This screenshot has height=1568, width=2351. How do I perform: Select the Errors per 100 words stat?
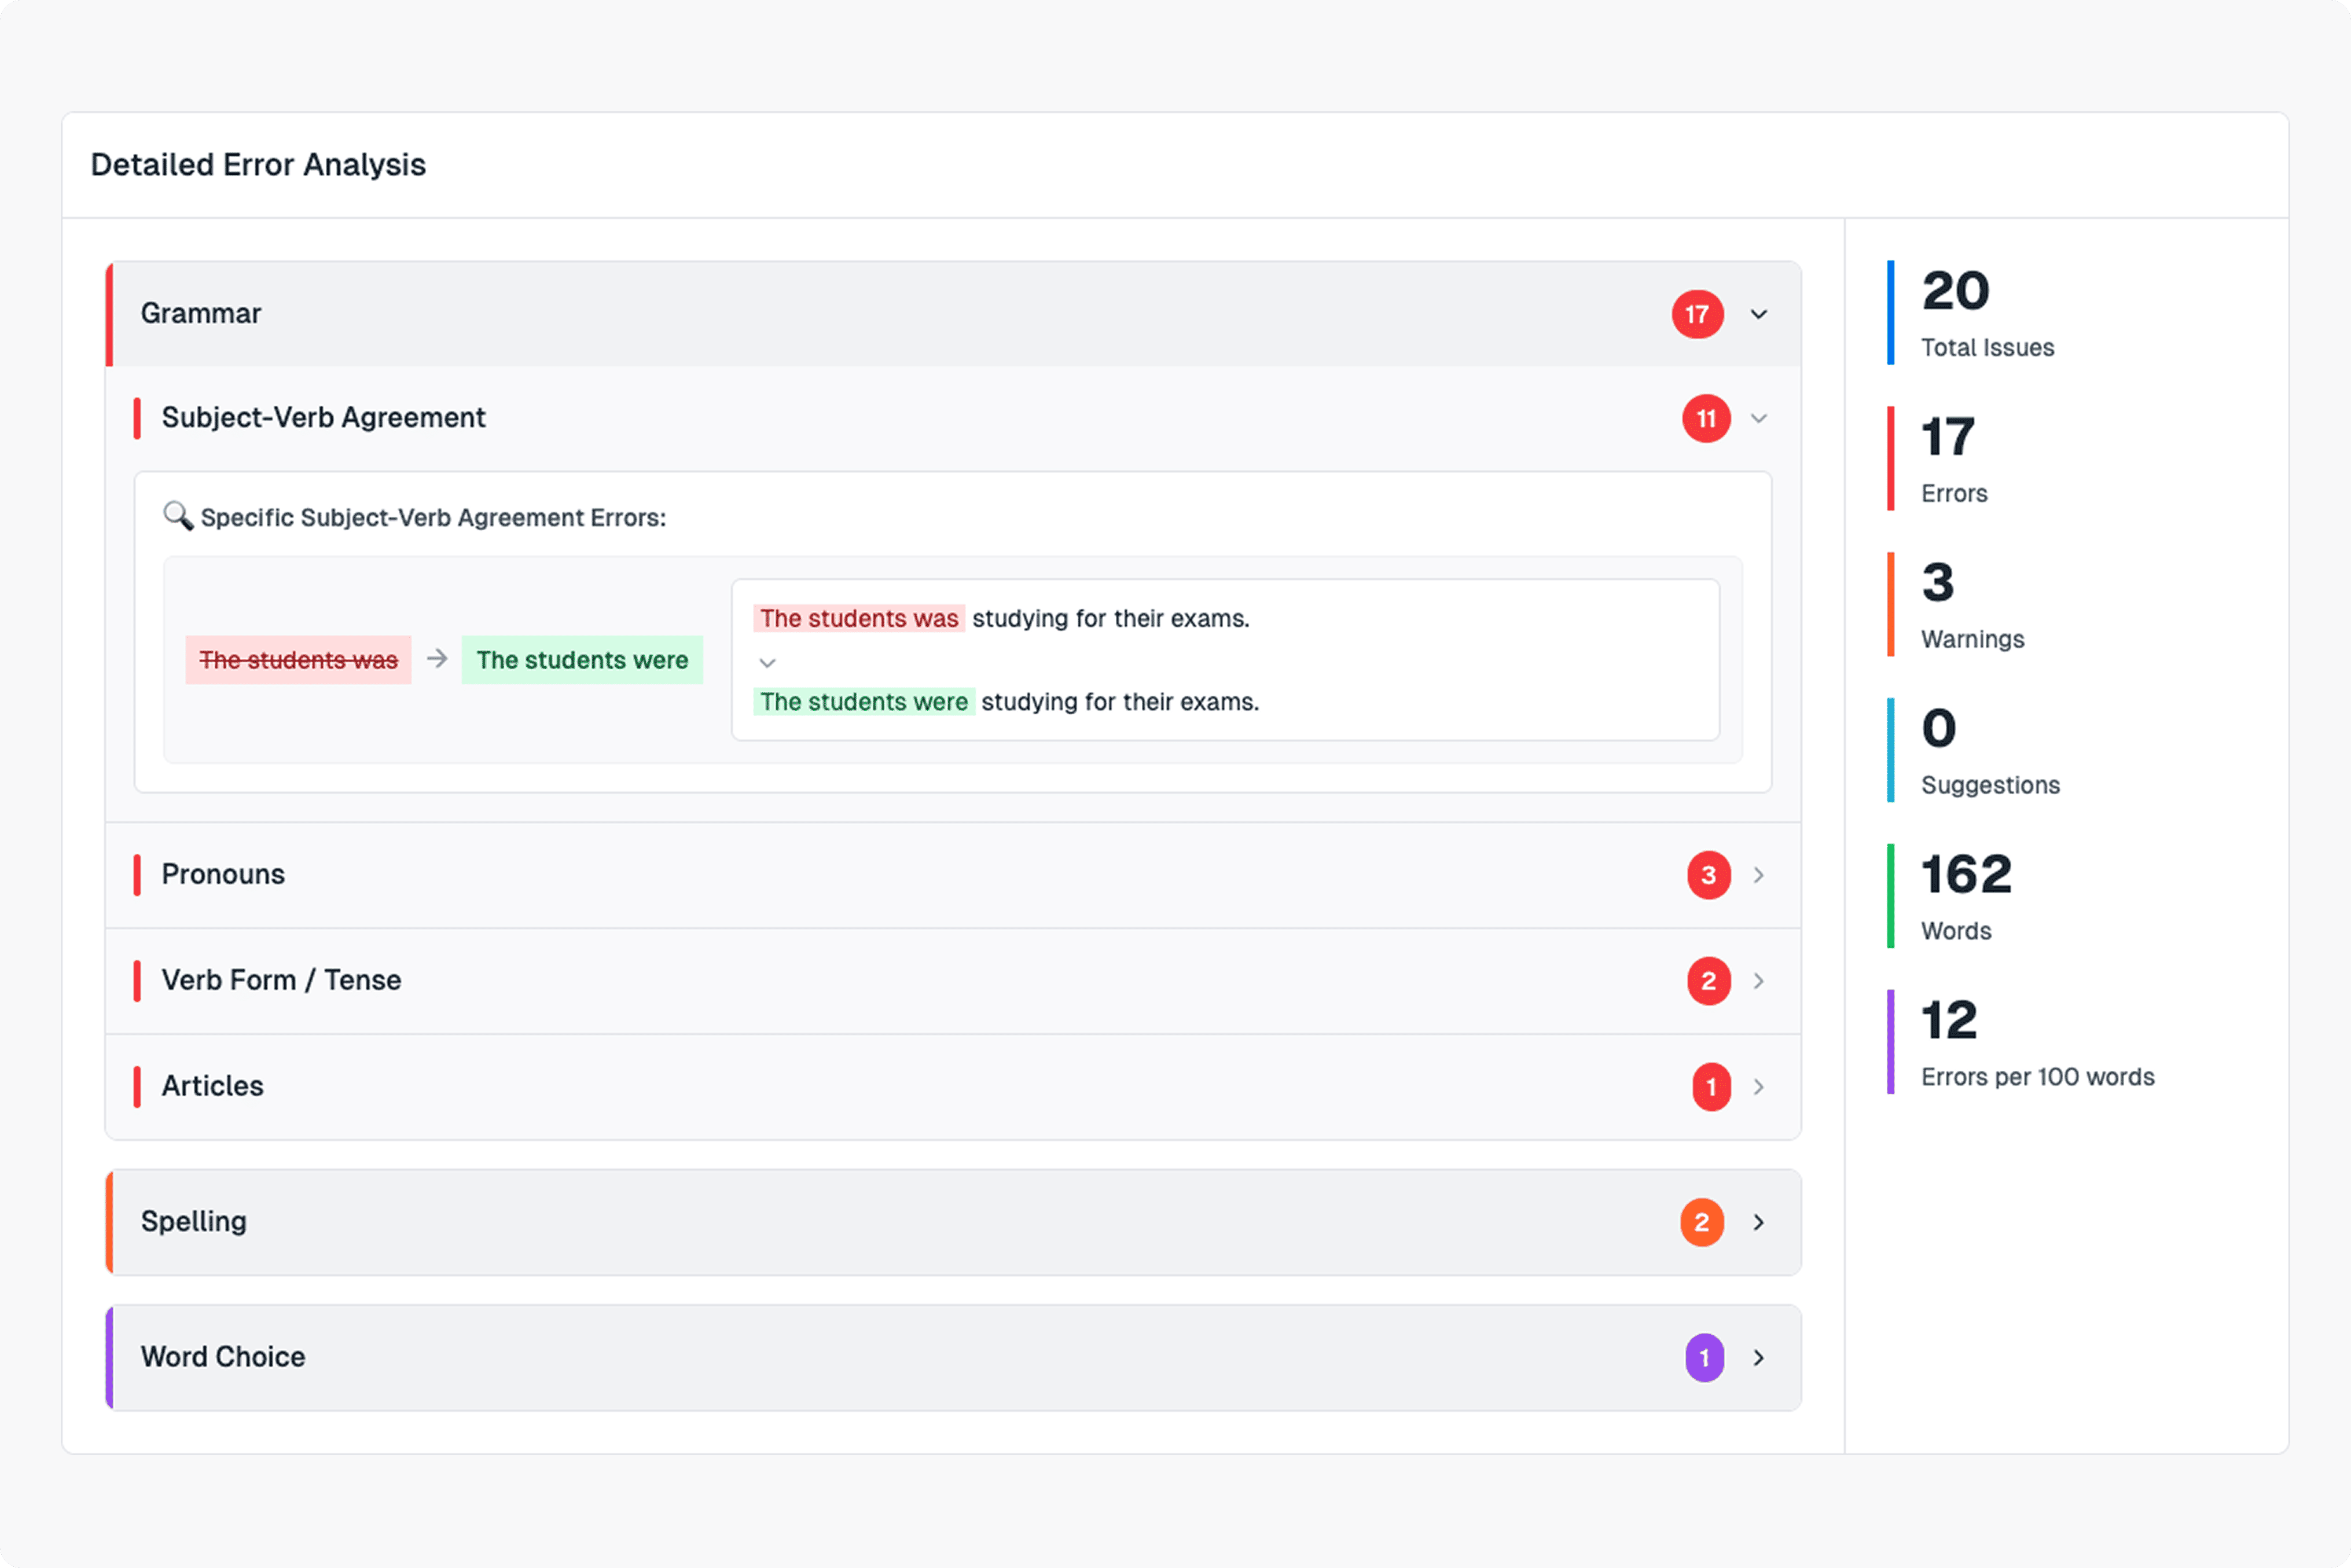point(2036,1043)
